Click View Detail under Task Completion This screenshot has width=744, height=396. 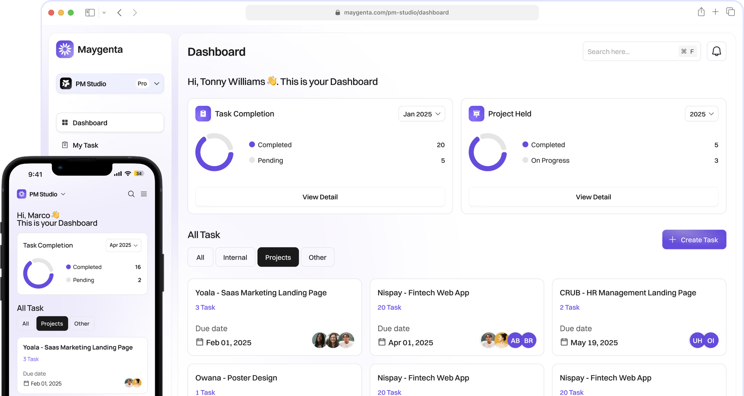(320, 197)
